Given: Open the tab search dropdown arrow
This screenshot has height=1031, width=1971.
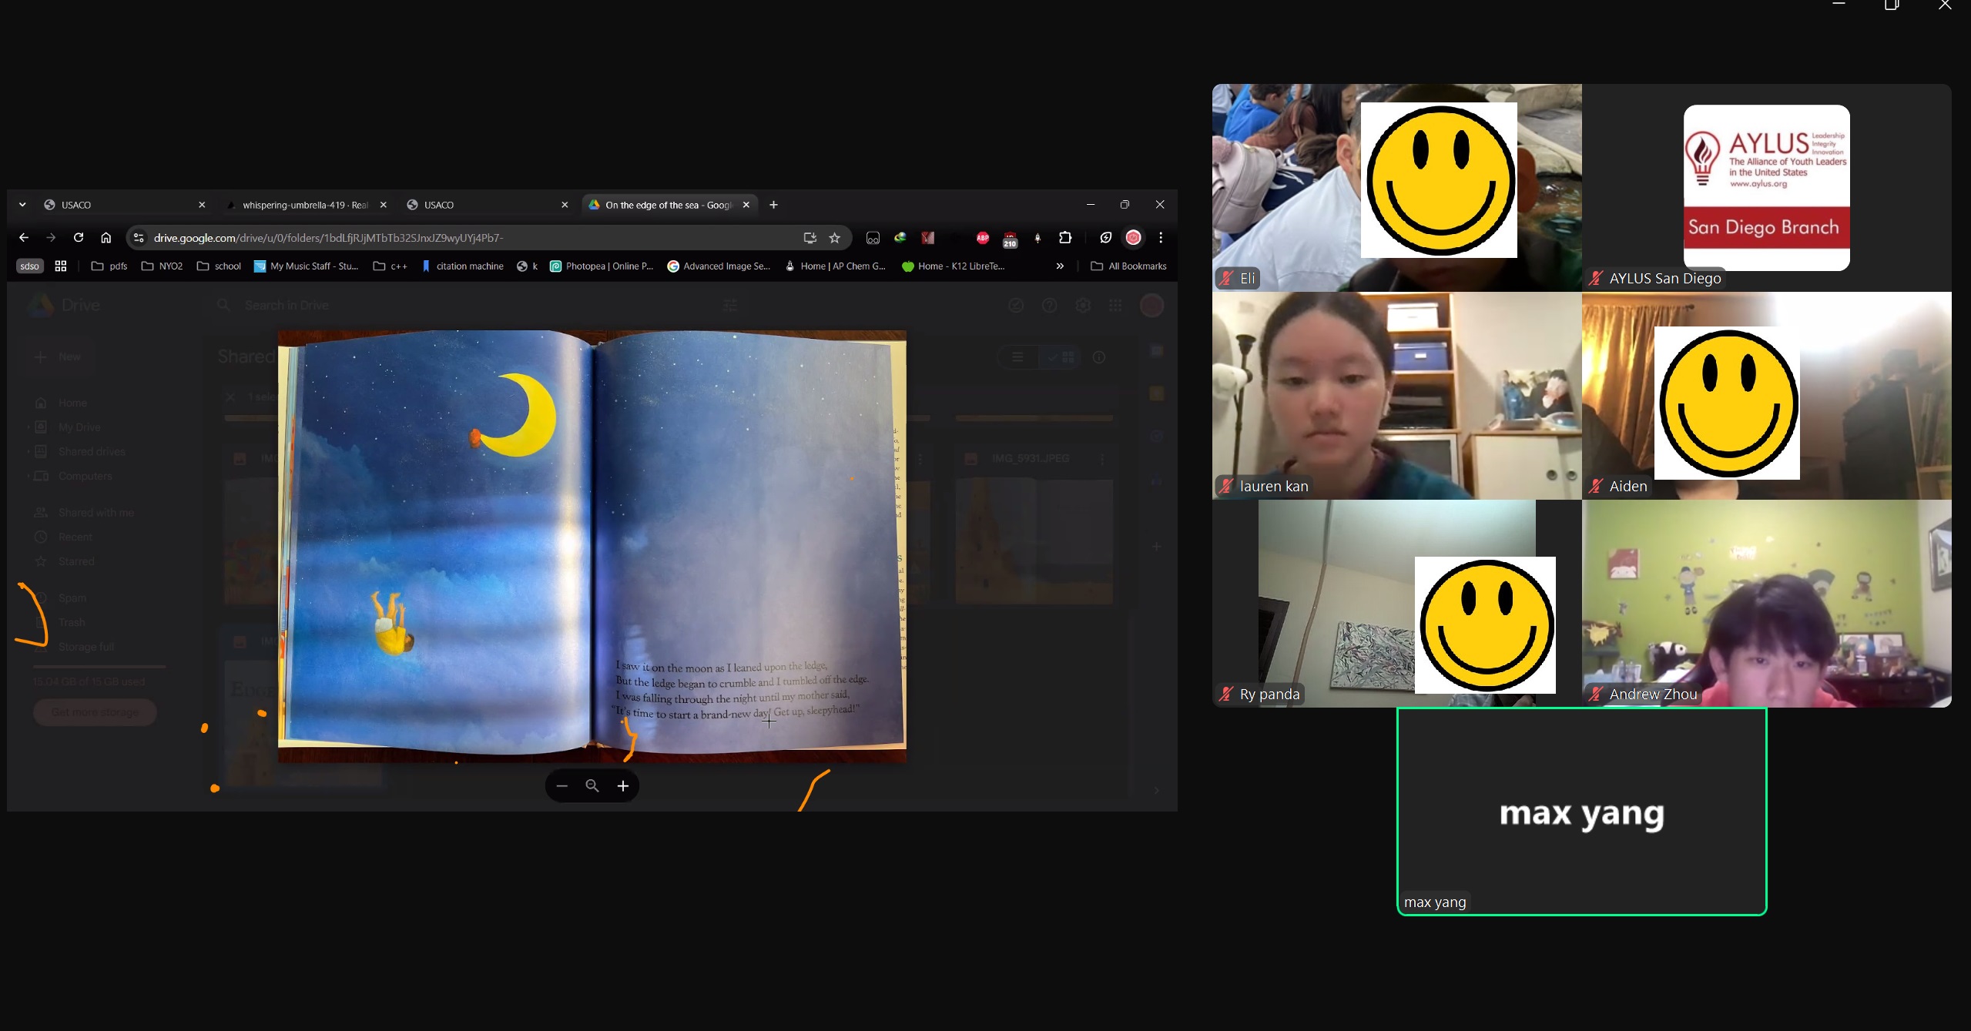Looking at the screenshot, I should click(22, 205).
